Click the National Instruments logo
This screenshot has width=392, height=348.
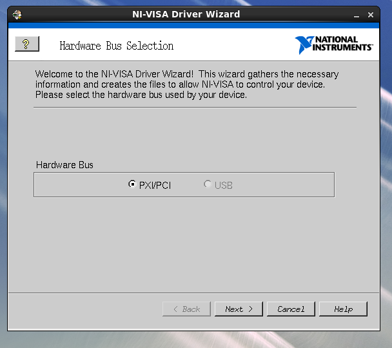(x=334, y=44)
